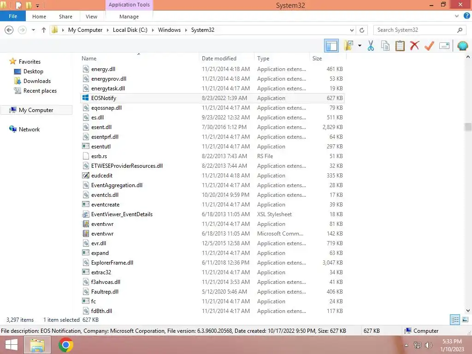Open the File menu
The width and height of the screenshot is (472, 354).
[x=12, y=16]
